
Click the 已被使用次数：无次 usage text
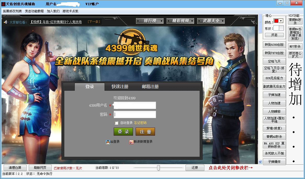coord(68,168)
